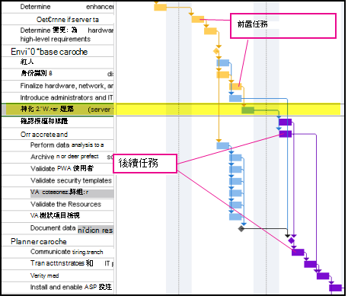Select the 'Orr accrete and' summary row

pos(58,134)
